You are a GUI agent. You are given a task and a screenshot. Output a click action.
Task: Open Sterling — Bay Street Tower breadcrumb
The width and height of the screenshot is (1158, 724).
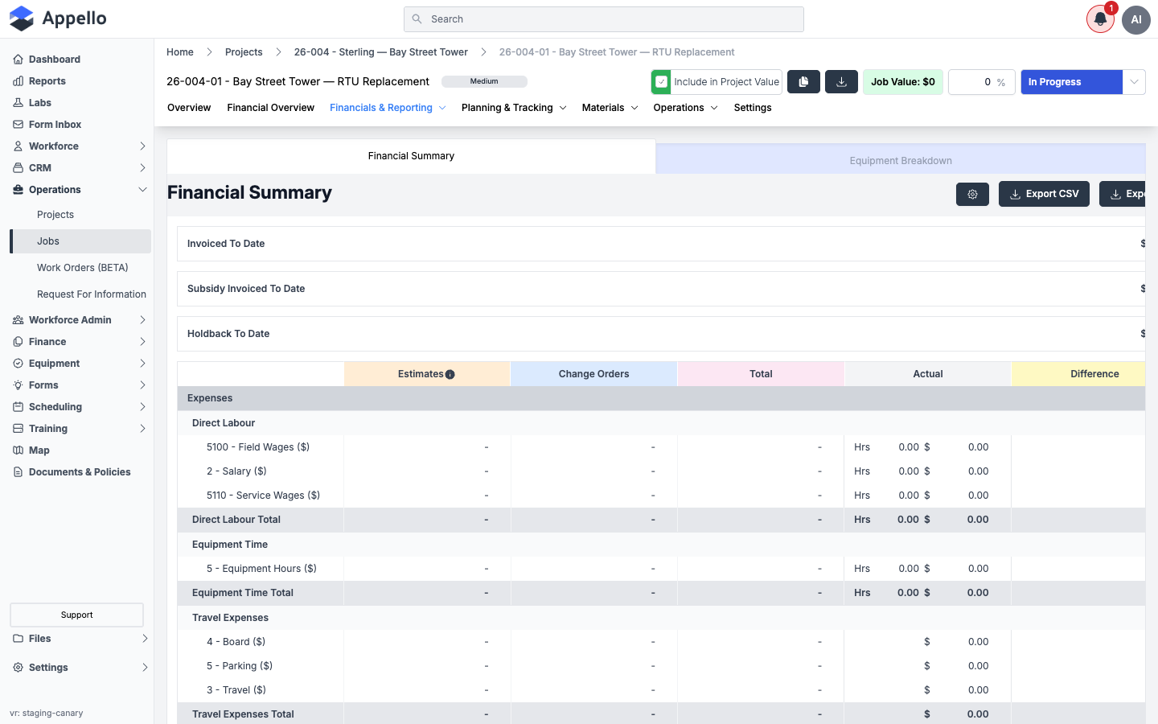coord(380,52)
